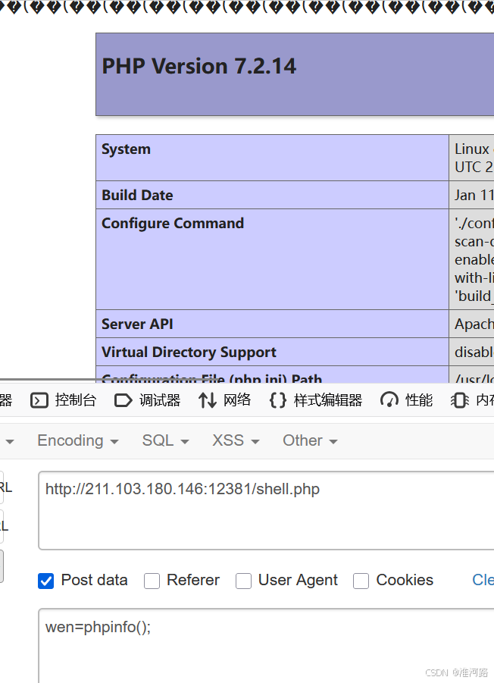Screen dimensions: 494x683
Task: Expand the Other dropdown menu
Action: tap(310, 441)
